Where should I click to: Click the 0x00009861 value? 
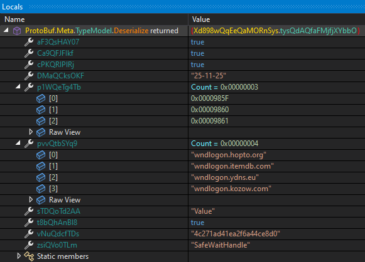coord(209,121)
